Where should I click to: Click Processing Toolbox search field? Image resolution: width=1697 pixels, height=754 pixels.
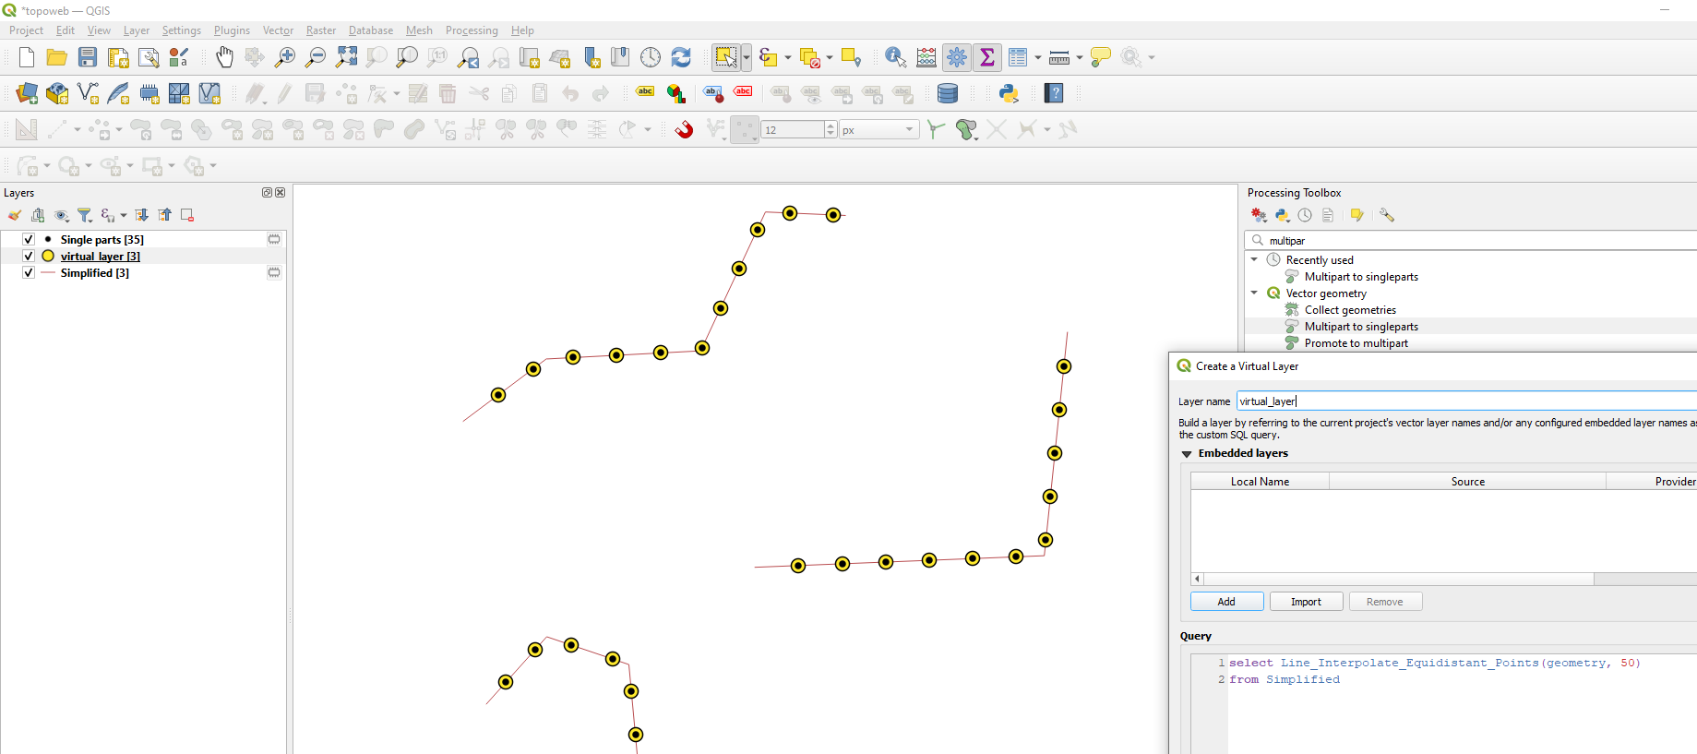point(1471,241)
